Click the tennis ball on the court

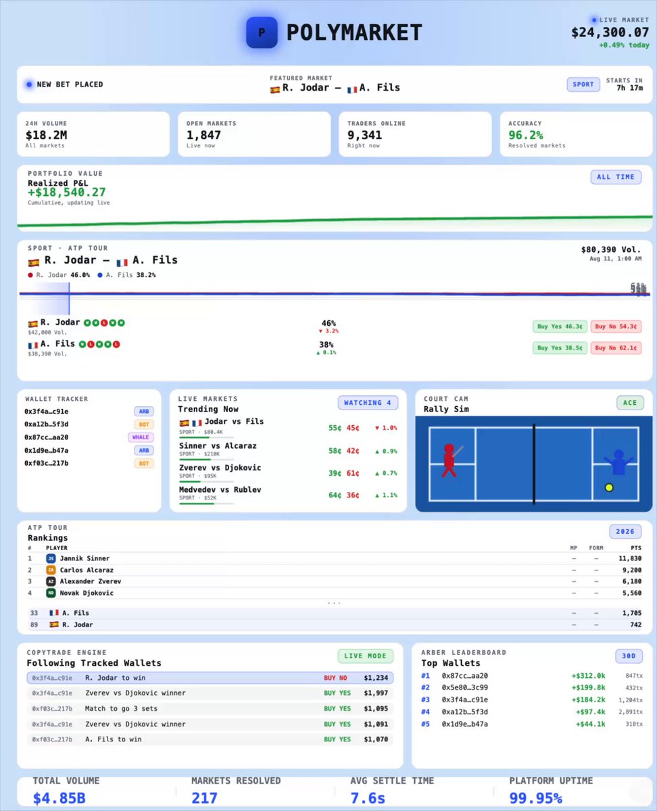tap(609, 487)
